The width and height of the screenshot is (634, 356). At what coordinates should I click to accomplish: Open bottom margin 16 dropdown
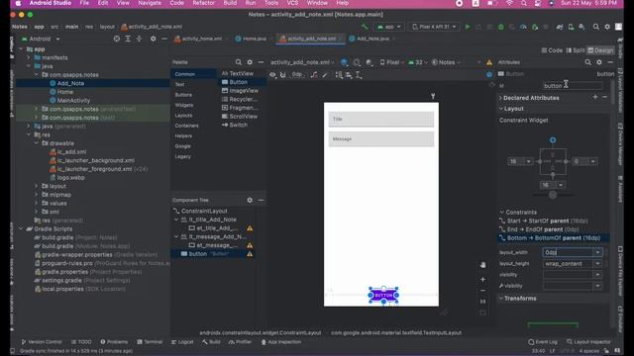561,185
